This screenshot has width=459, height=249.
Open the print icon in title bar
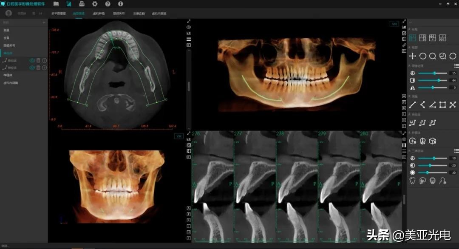82,4
